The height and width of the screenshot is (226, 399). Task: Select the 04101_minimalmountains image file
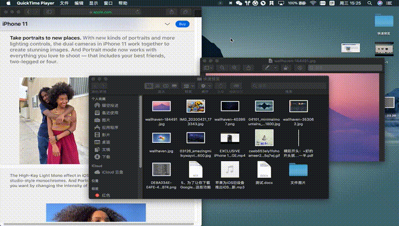(264, 106)
